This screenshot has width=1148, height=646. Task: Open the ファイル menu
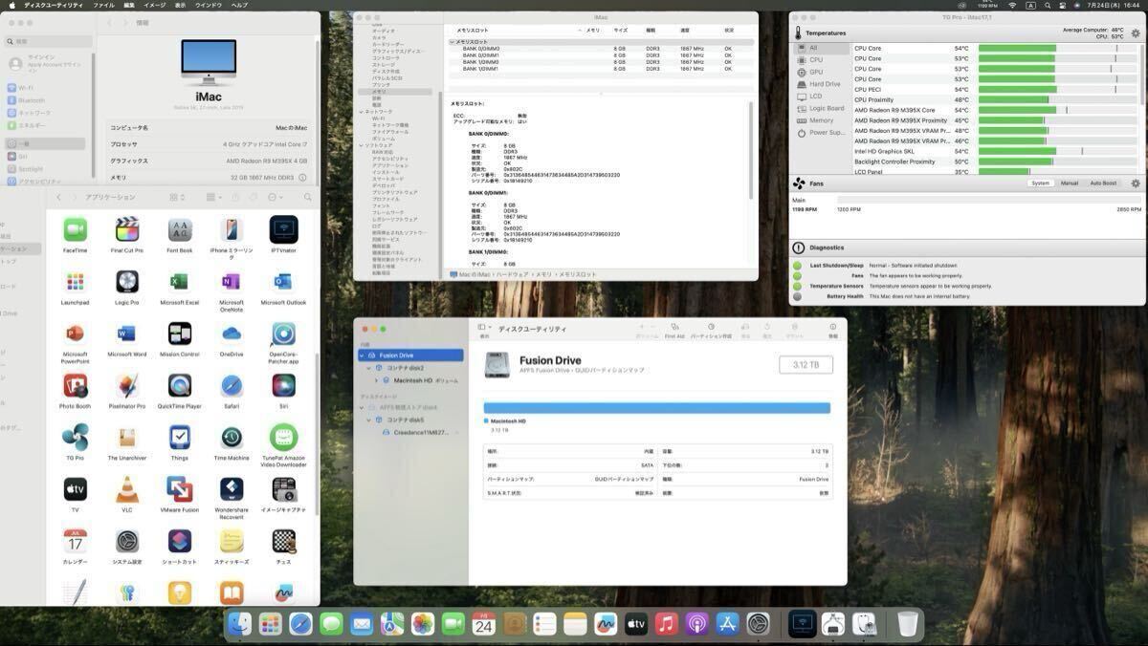(x=104, y=5)
